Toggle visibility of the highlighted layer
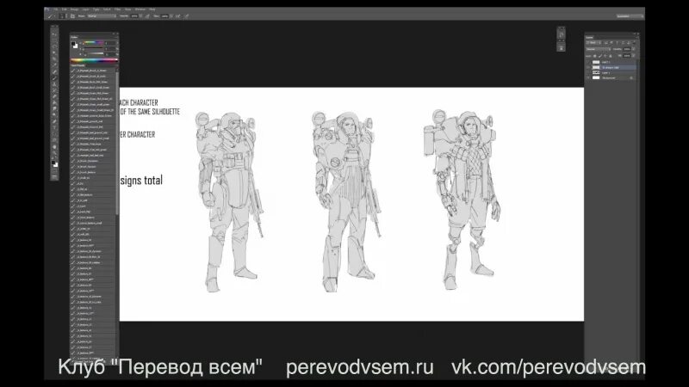This screenshot has width=689, height=387. pyautogui.click(x=588, y=68)
